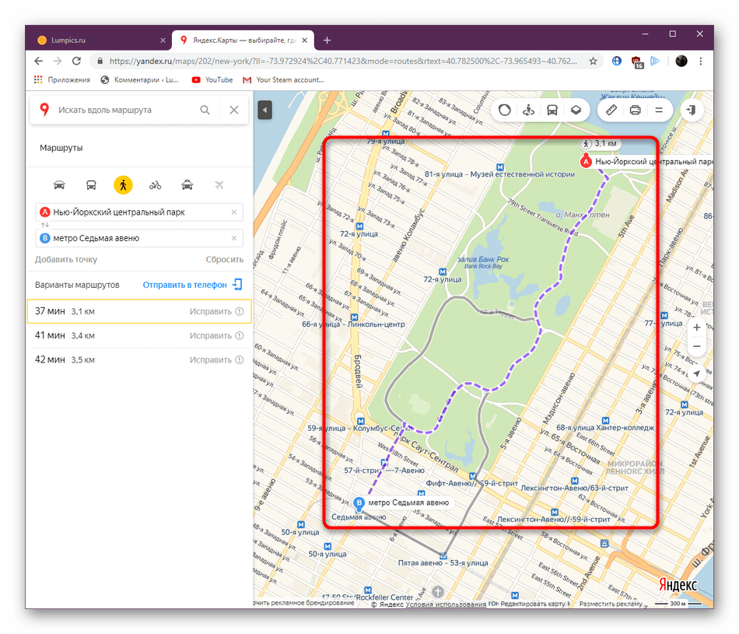Click the airplane route mode icon

[219, 185]
